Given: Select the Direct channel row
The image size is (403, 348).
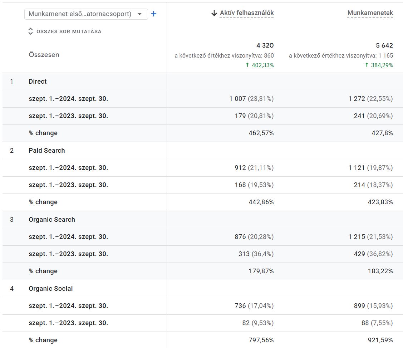Looking at the screenshot, I should (38, 82).
